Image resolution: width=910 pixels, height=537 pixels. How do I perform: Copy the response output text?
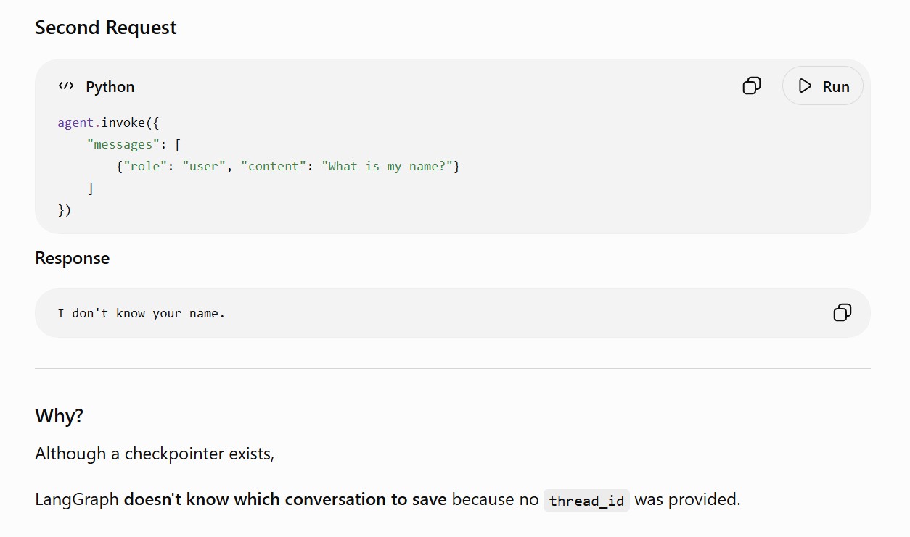[x=842, y=312]
